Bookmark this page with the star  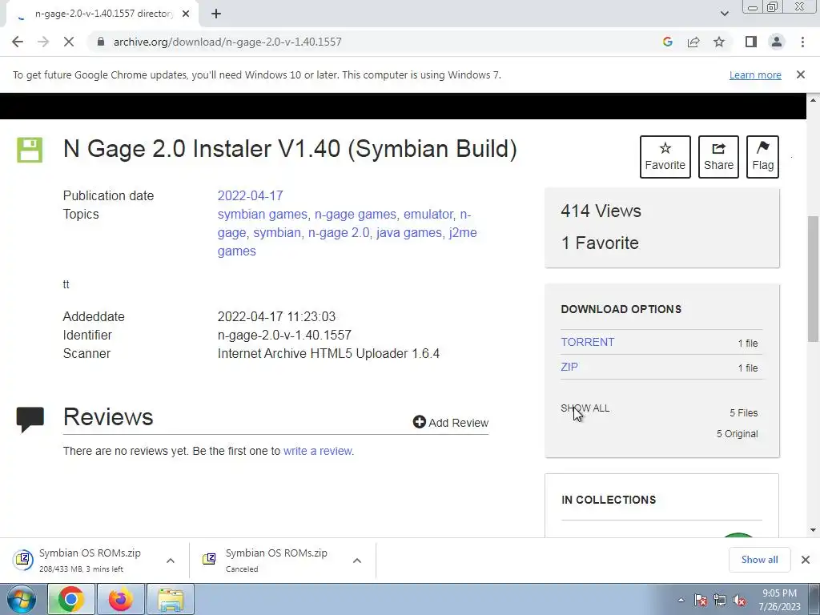point(719,42)
